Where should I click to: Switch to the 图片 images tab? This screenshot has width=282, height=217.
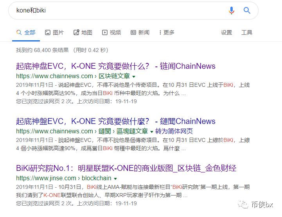pos(54,32)
